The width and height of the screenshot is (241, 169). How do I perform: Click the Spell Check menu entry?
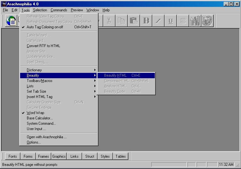coord(59,62)
